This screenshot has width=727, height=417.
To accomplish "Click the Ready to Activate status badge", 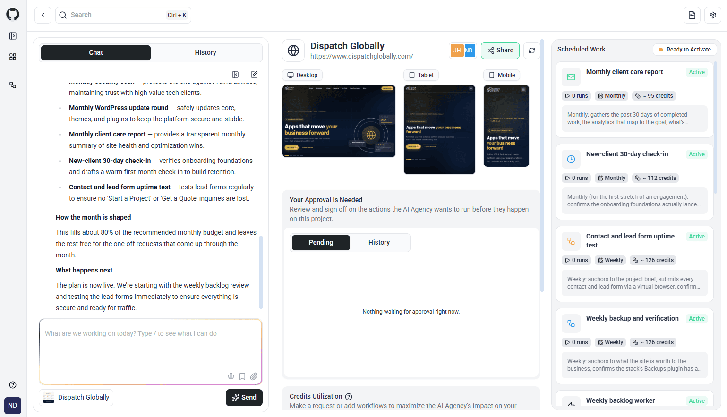I will coord(685,50).
